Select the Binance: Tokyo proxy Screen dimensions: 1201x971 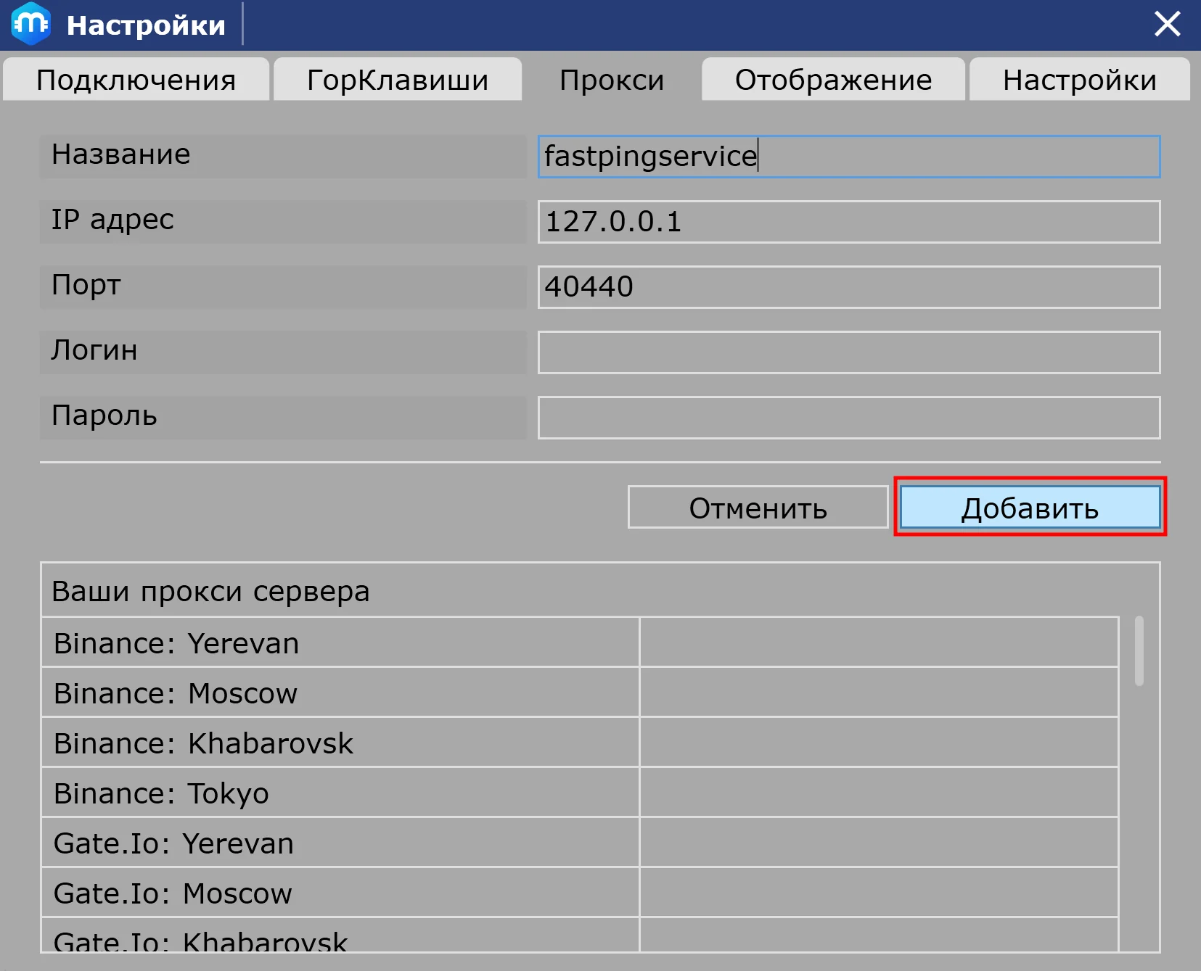pyautogui.click(x=340, y=793)
